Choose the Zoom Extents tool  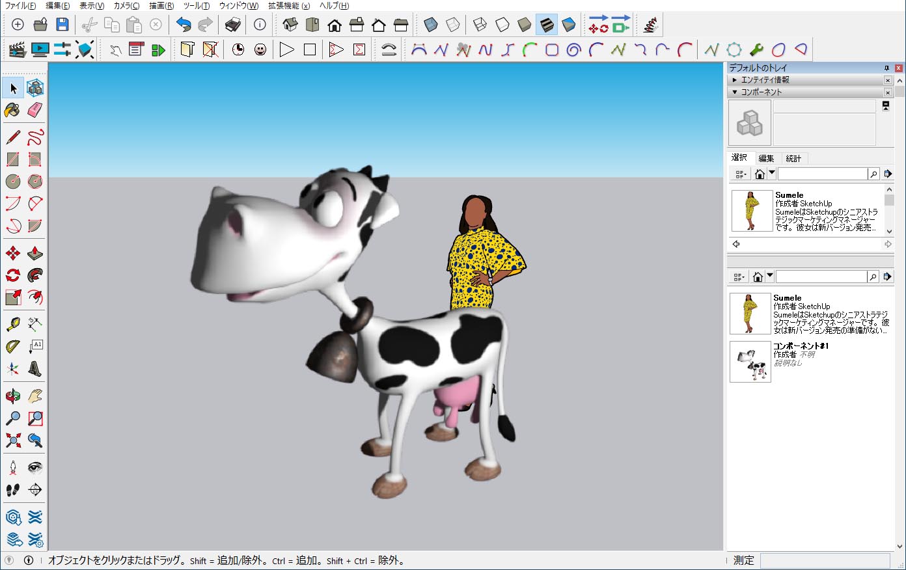[12, 441]
